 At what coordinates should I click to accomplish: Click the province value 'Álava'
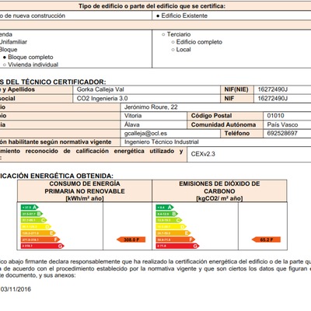132,124
